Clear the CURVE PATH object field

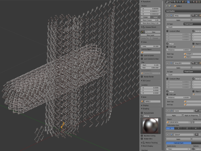point(190,122)
